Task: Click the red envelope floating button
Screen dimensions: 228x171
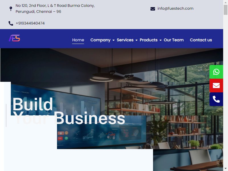Action: pos(216,85)
